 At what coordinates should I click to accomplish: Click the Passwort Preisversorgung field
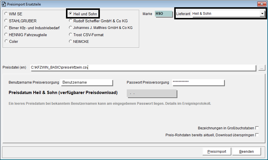coord(198,82)
